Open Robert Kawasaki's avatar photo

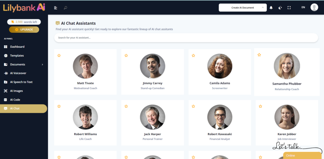(x=220, y=117)
